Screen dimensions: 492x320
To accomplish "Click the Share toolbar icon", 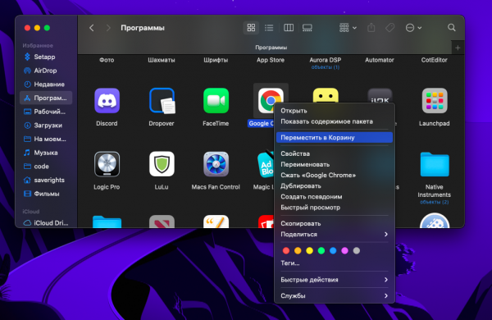I will pos(371,28).
